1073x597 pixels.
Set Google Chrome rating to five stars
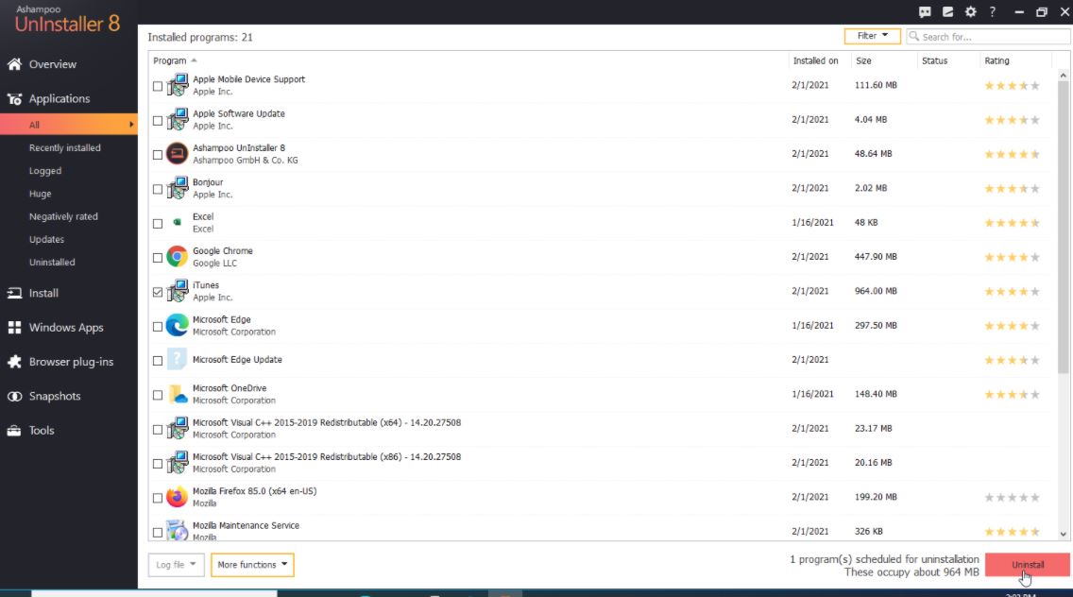click(1034, 258)
